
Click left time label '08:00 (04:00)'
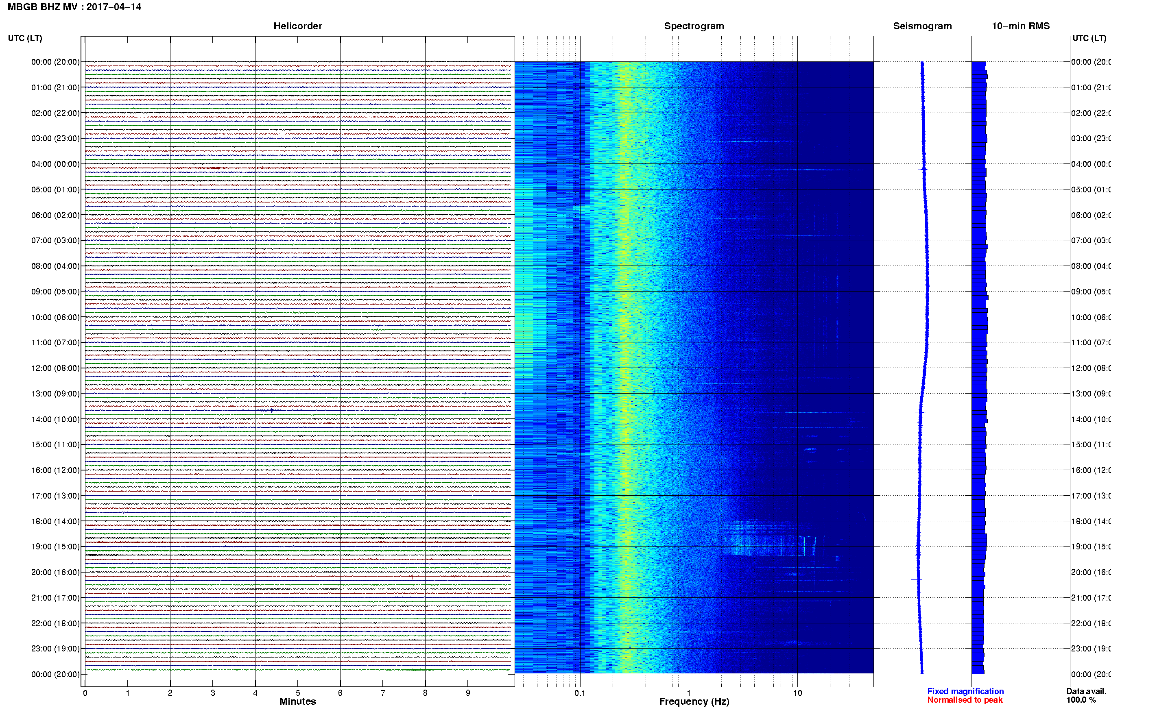(55, 266)
